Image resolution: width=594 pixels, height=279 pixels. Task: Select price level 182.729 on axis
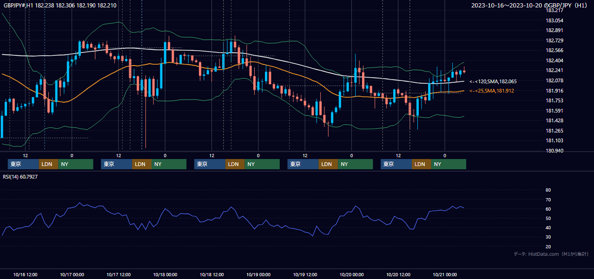pyautogui.click(x=554, y=40)
